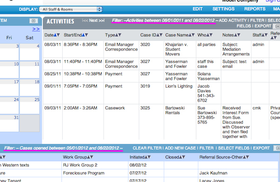Screen dimensions: 280x182
Task: Sort cases by Work Group arrows
Action: [90, 157]
